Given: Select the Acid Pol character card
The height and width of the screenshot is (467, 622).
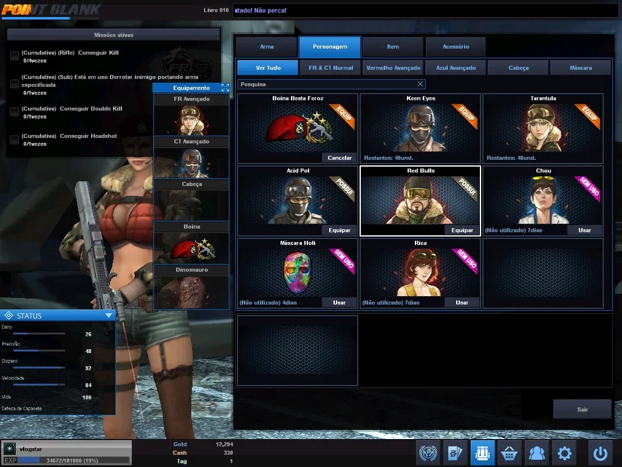Looking at the screenshot, I should click(x=298, y=201).
